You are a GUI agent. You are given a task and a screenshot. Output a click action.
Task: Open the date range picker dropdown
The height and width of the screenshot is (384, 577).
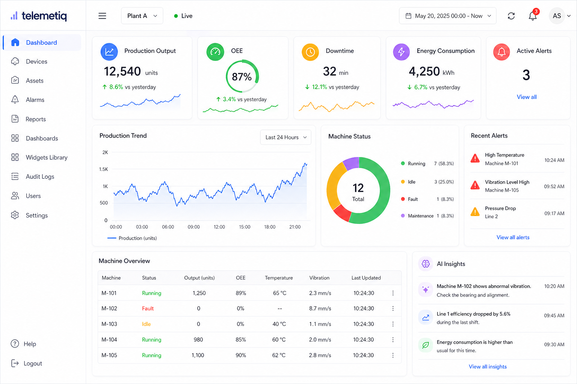point(448,16)
